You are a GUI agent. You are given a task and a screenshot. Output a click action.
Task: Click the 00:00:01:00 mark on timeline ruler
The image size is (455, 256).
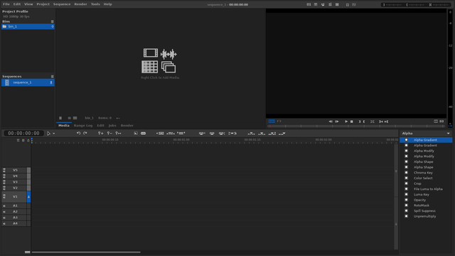(x=181, y=140)
